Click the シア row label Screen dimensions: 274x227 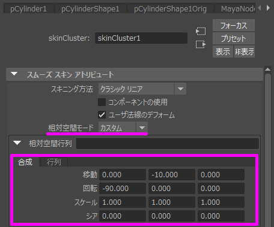point(92,216)
